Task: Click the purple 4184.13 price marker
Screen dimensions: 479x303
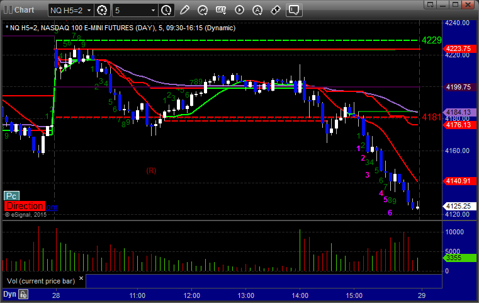Action: [x=459, y=112]
